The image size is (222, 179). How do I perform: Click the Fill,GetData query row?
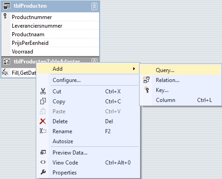(x=19, y=73)
